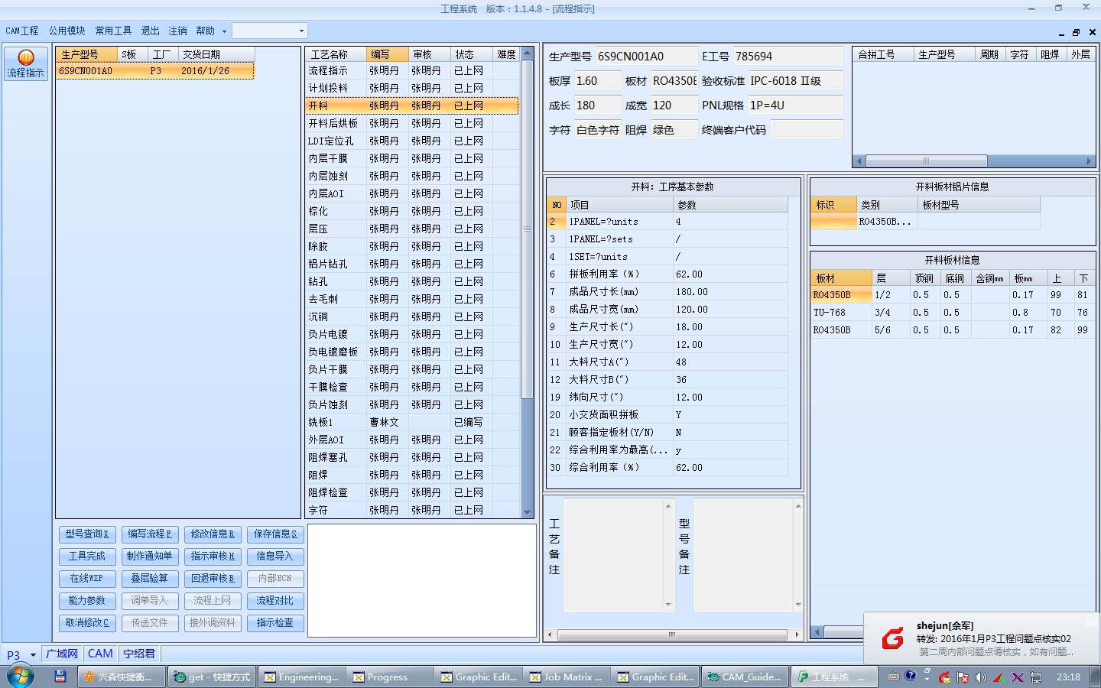Click the E工号 field showing 785694
Screen dimensions: 1101x688
(788, 57)
